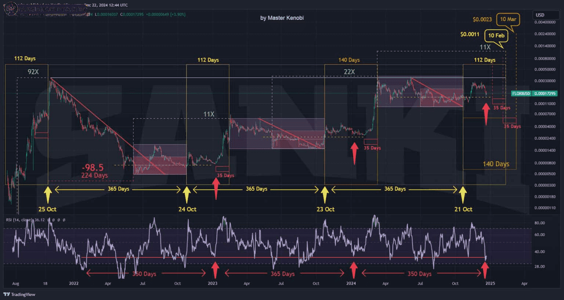The image size is (564, 300).
Task: Click the 0.00240000 price axis label
Action: (x=545, y=34)
